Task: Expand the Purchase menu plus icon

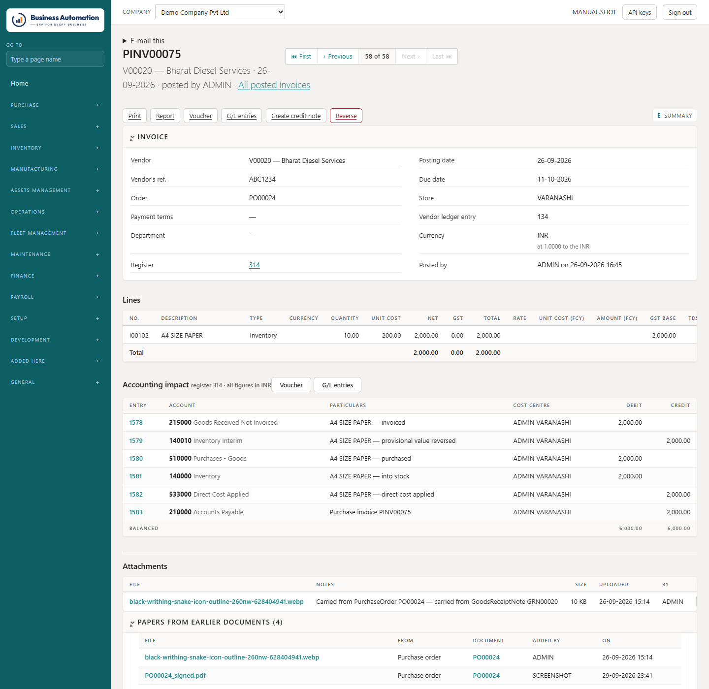Action: 97,105
